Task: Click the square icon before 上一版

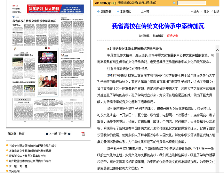Action: (x=47, y=134)
